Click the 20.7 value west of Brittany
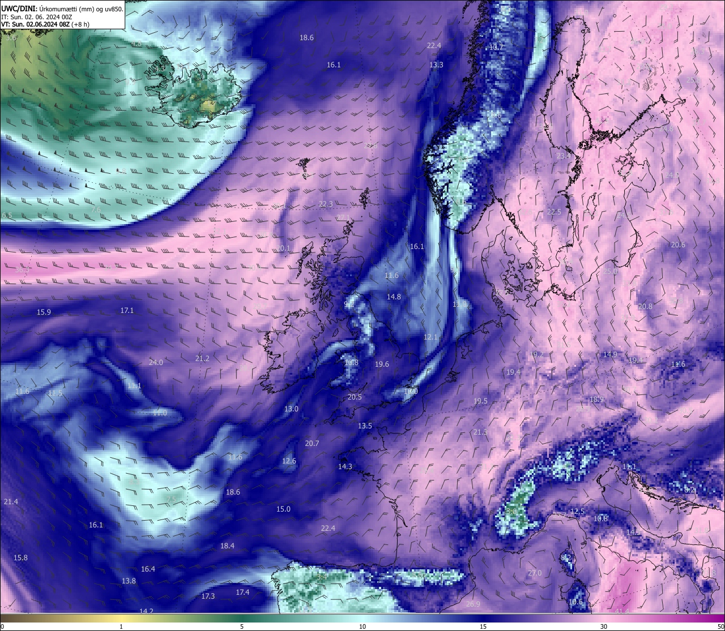The height and width of the screenshot is (631, 725). tap(312, 444)
